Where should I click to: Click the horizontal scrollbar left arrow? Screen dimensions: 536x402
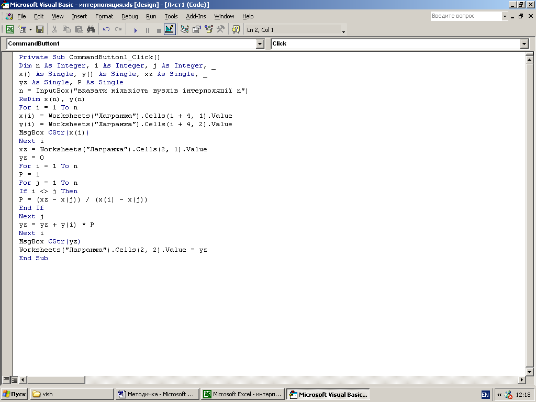[23, 379]
